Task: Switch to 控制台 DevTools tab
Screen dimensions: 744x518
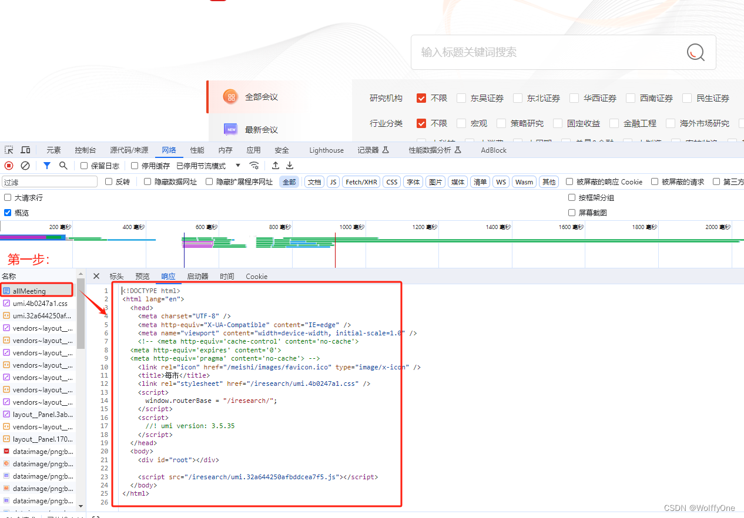Action: pos(85,150)
